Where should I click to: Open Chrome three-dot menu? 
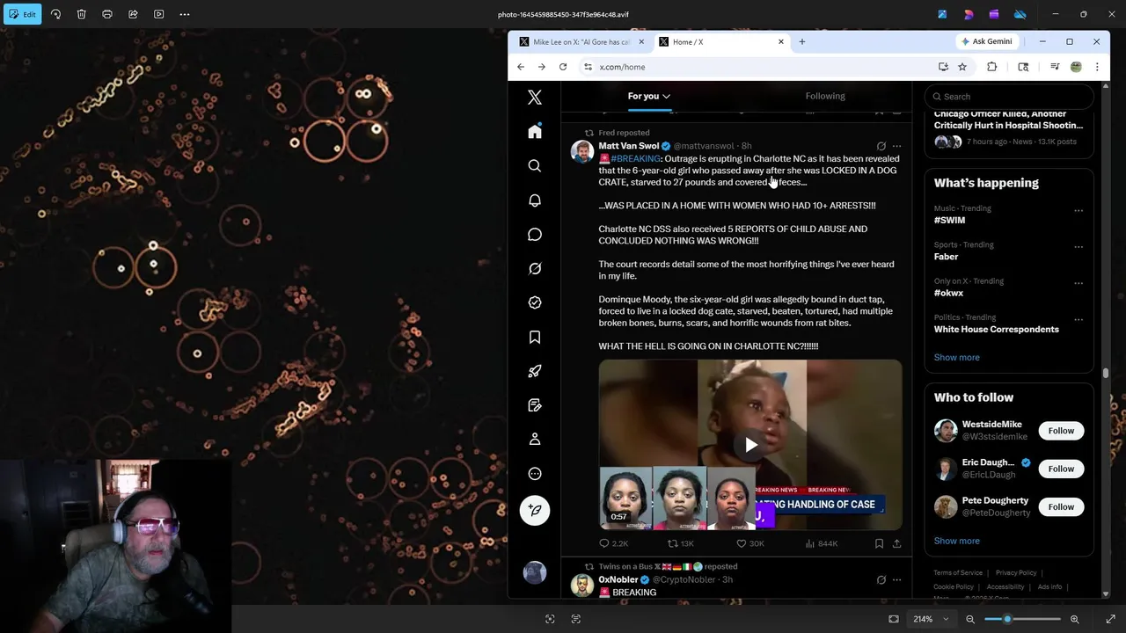tap(1097, 67)
